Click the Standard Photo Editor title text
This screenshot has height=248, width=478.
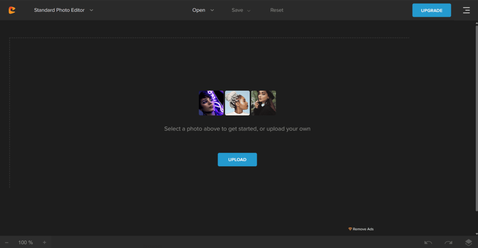pyautogui.click(x=59, y=10)
